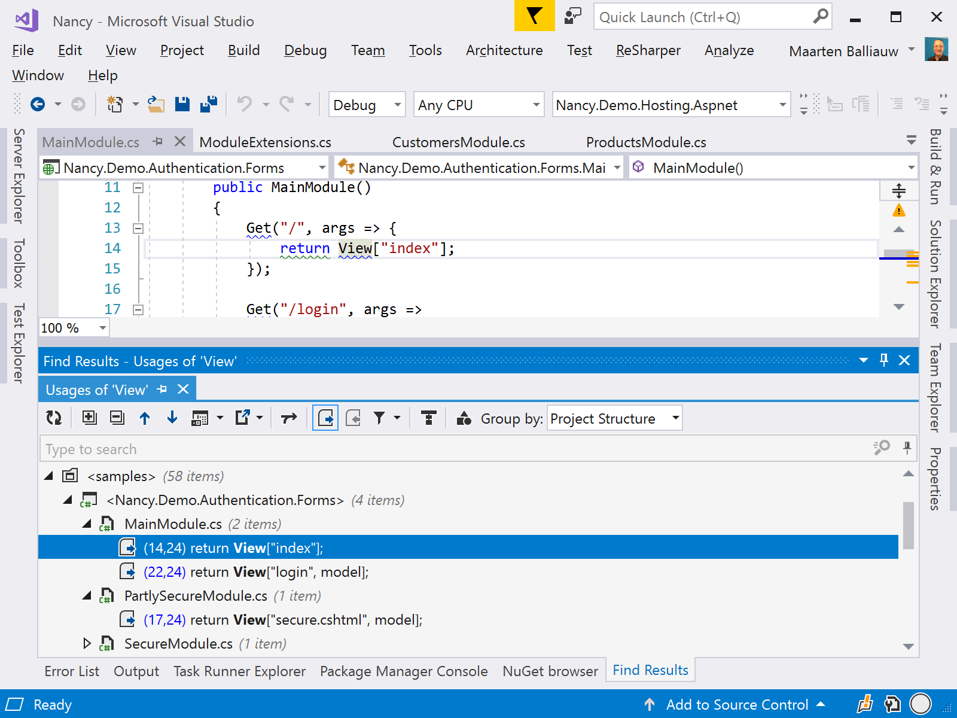957x718 pixels.
Task: Click the New Project toolbar icon
Action: coord(114,105)
